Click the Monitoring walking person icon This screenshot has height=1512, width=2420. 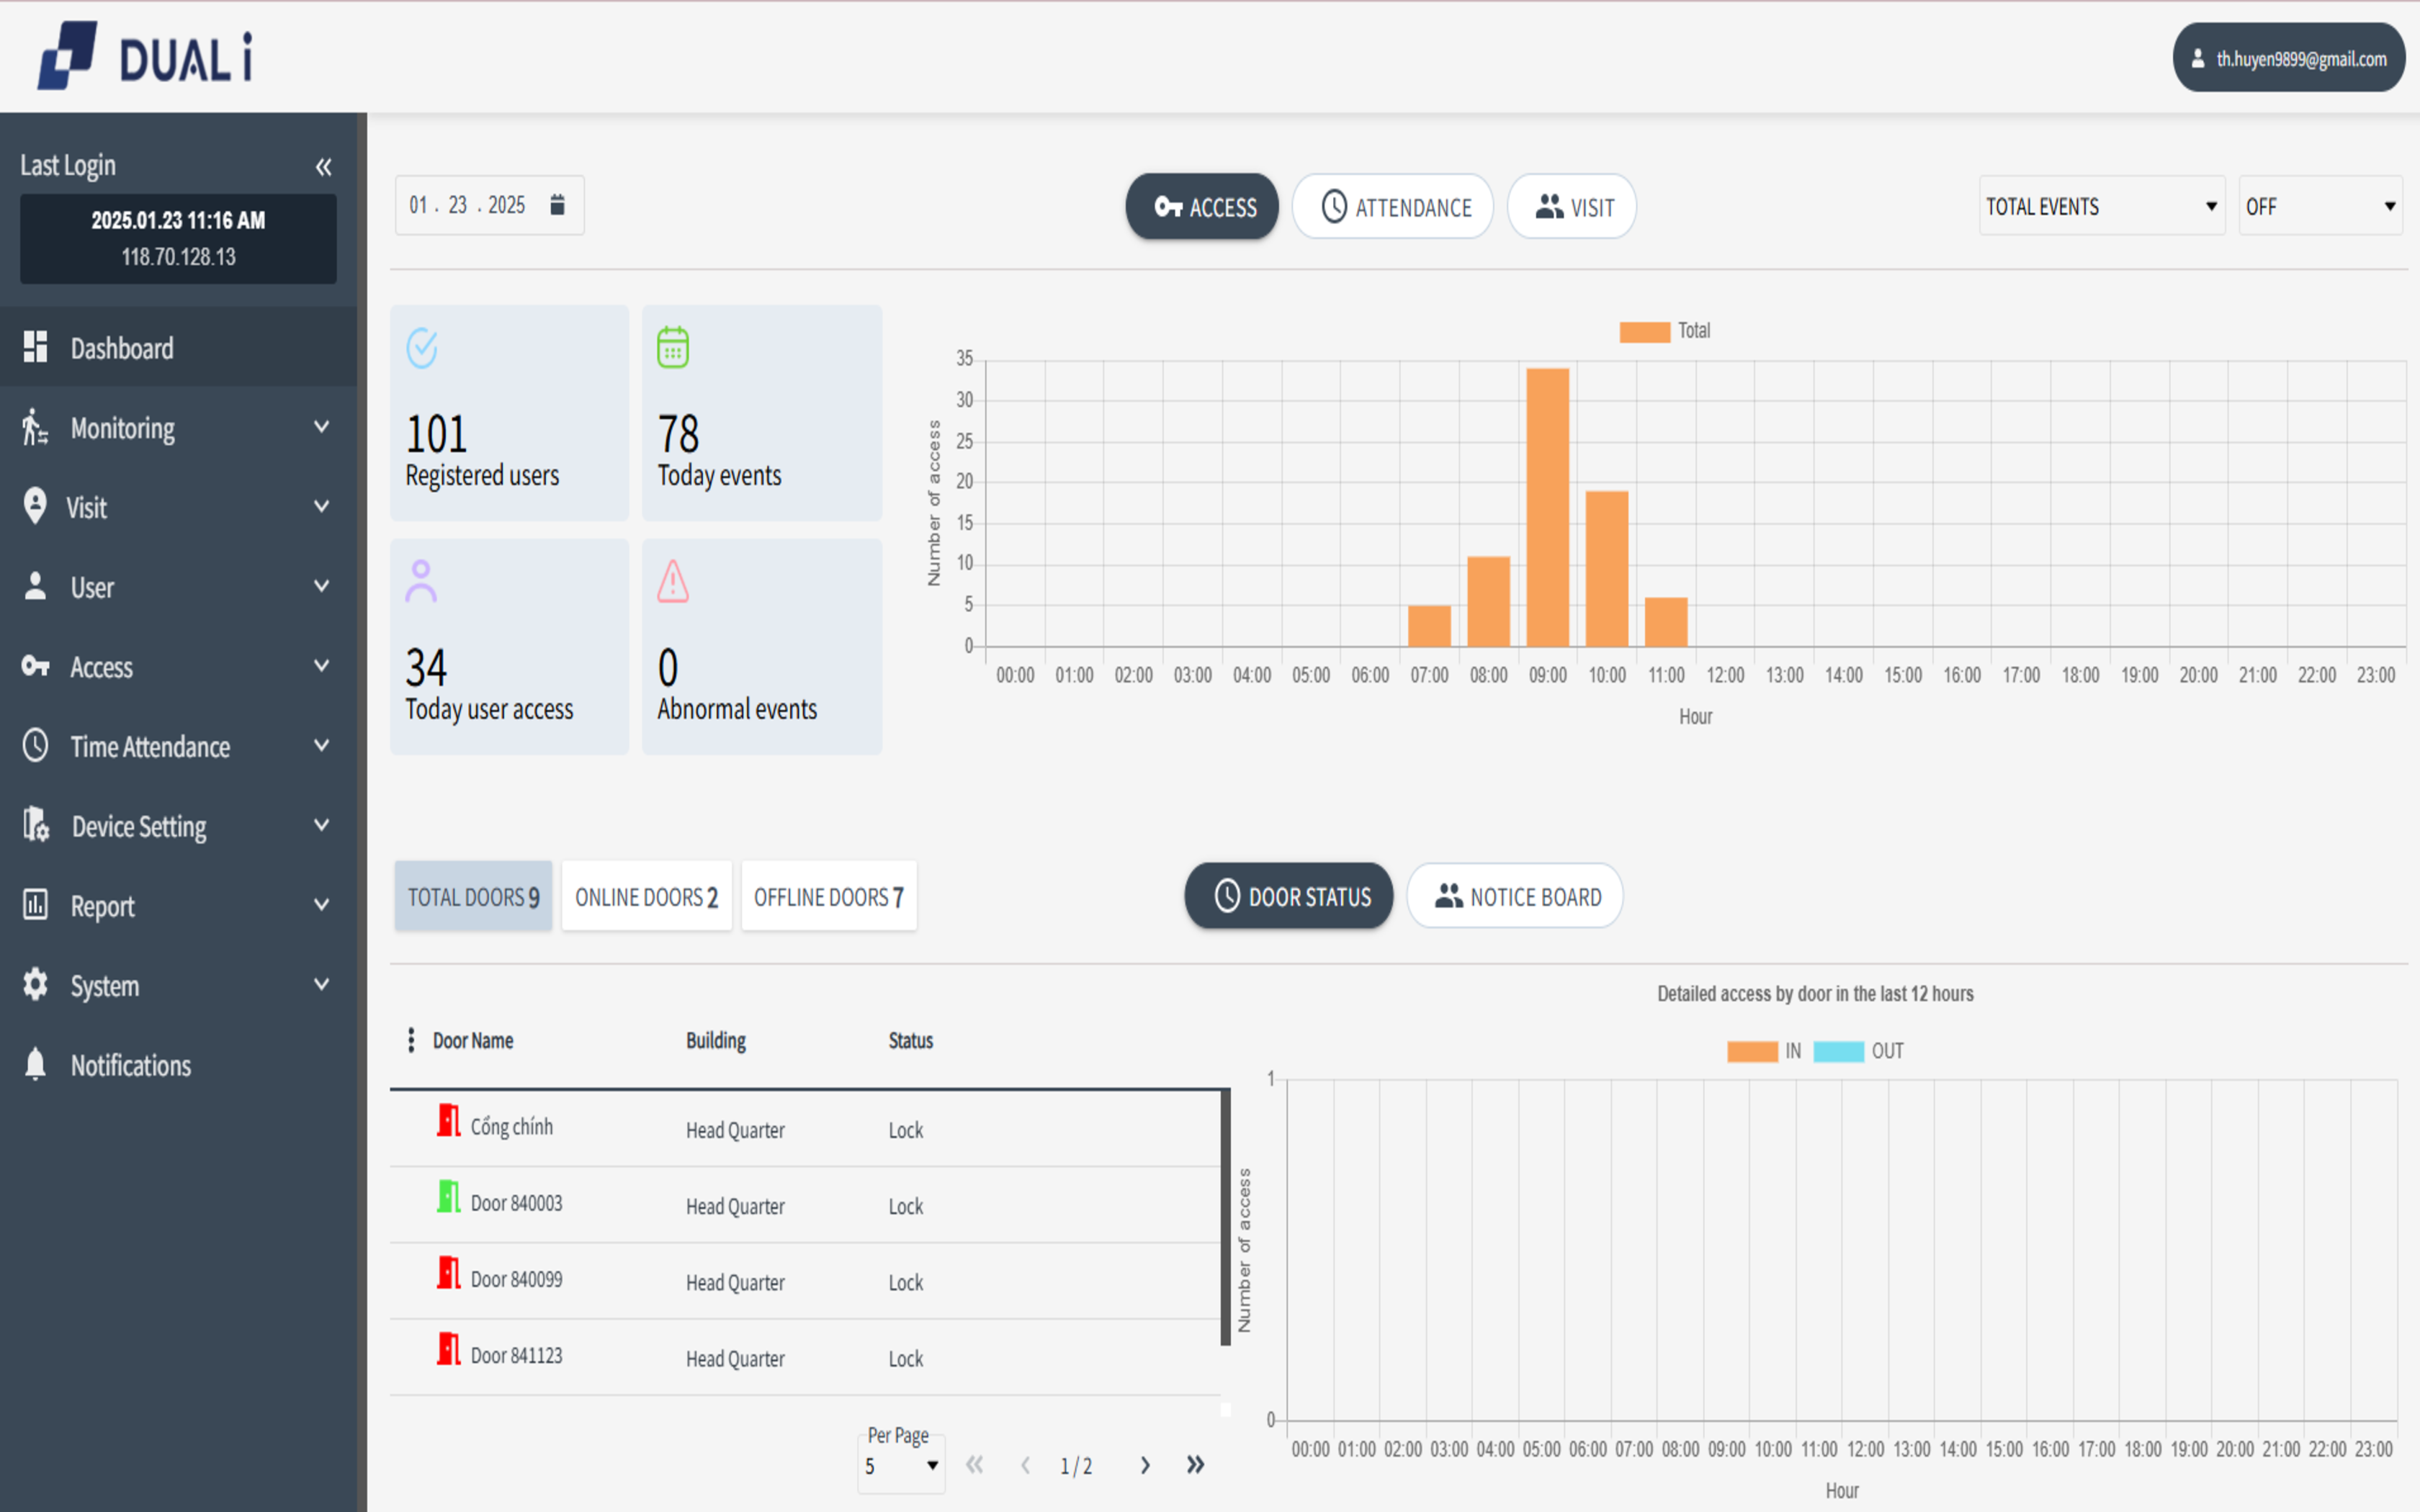pyautogui.click(x=34, y=427)
